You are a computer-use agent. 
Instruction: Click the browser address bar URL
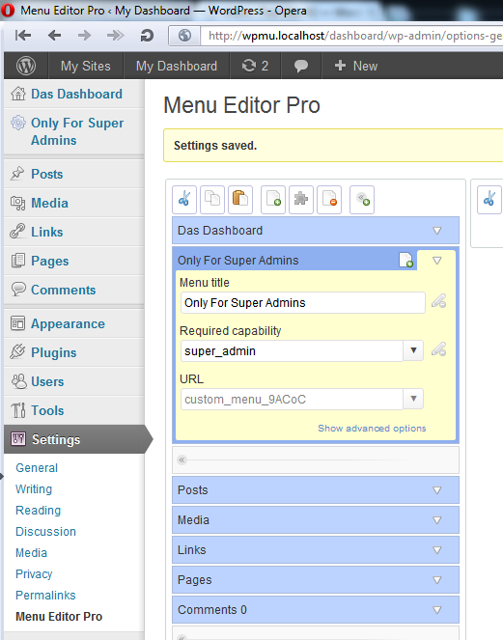353,36
